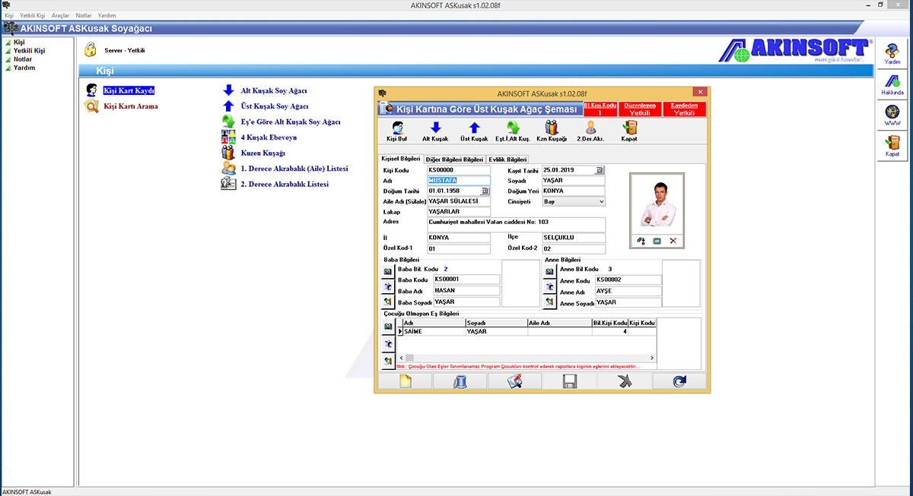913x496 pixels.
Task: Click the Hakkında icon in right sidebar
Action: (892, 82)
